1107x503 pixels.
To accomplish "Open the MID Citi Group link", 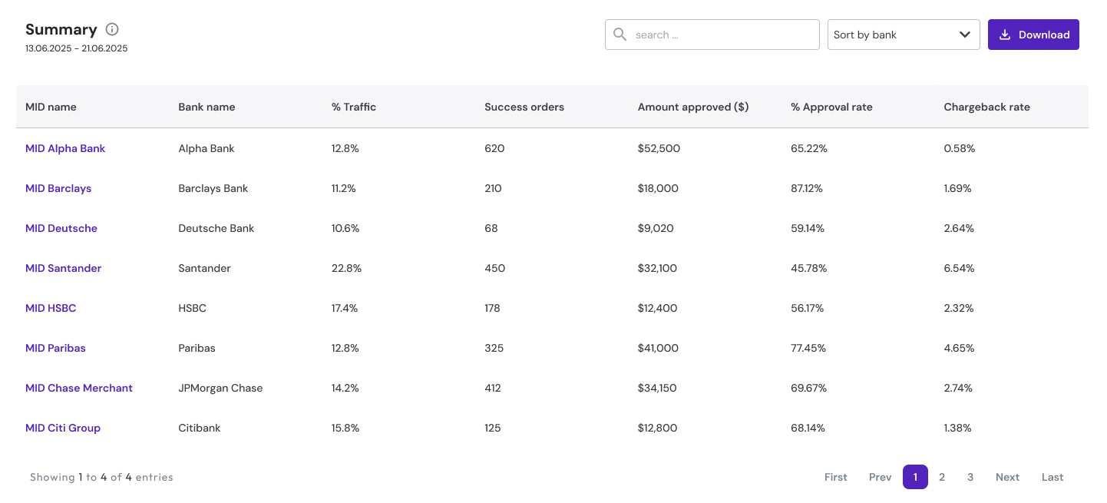I will coord(63,428).
